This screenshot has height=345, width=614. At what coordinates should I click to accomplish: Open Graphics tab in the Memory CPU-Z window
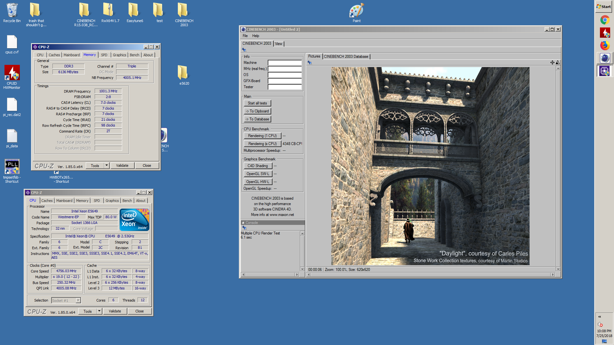click(119, 55)
